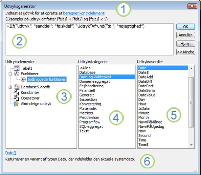Select the Fejlhåndtering category
This screenshot has height=175, width=201.
click(x=107, y=86)
